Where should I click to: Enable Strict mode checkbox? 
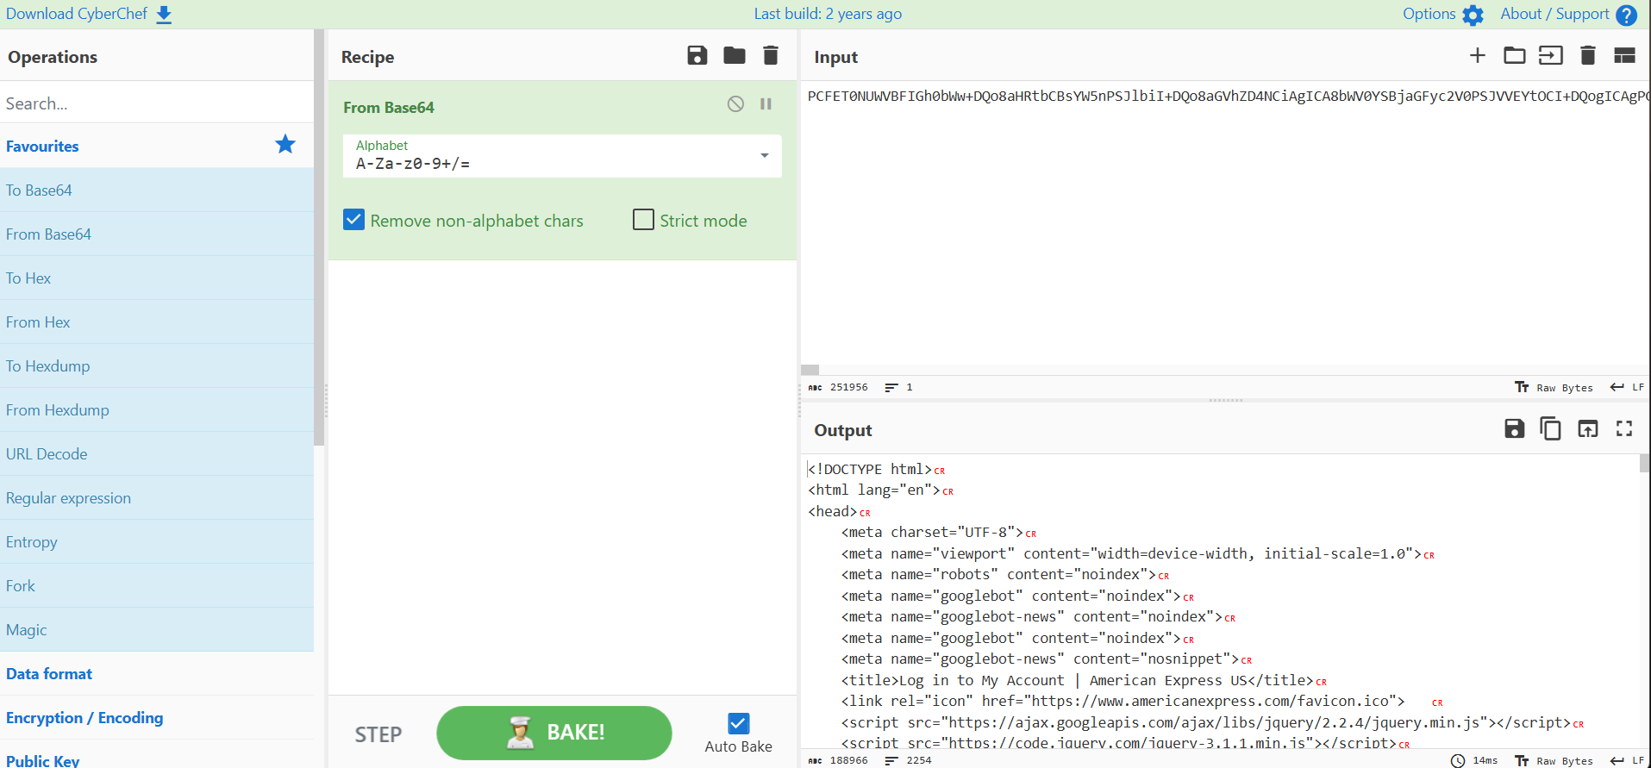[x=643, y=220]
